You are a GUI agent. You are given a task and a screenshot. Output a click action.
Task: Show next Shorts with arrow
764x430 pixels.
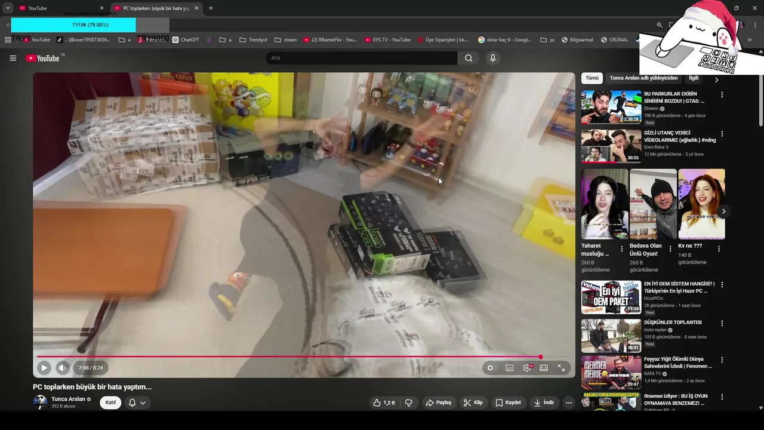click(723, 211)
